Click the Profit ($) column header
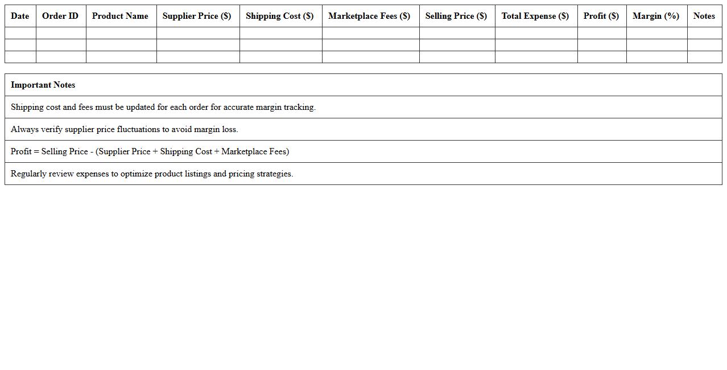The image size is (727, 370). [601, 16]
